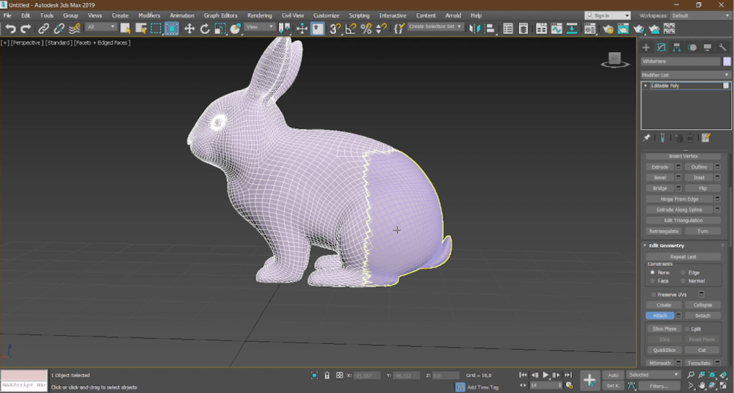Screen dimensions: 734x393
Task: Select the Normal constraint radio button
Action: 683,281
